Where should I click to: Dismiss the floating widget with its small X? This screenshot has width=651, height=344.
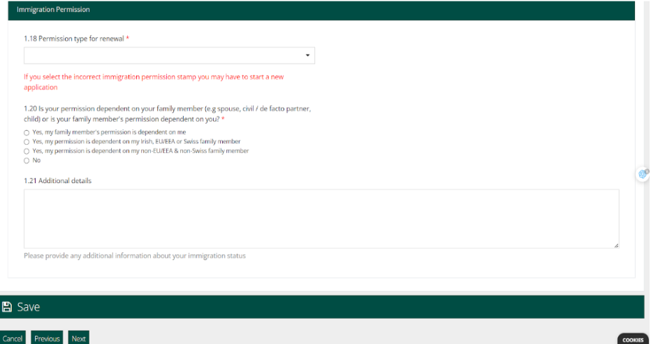tap(648, 170)
